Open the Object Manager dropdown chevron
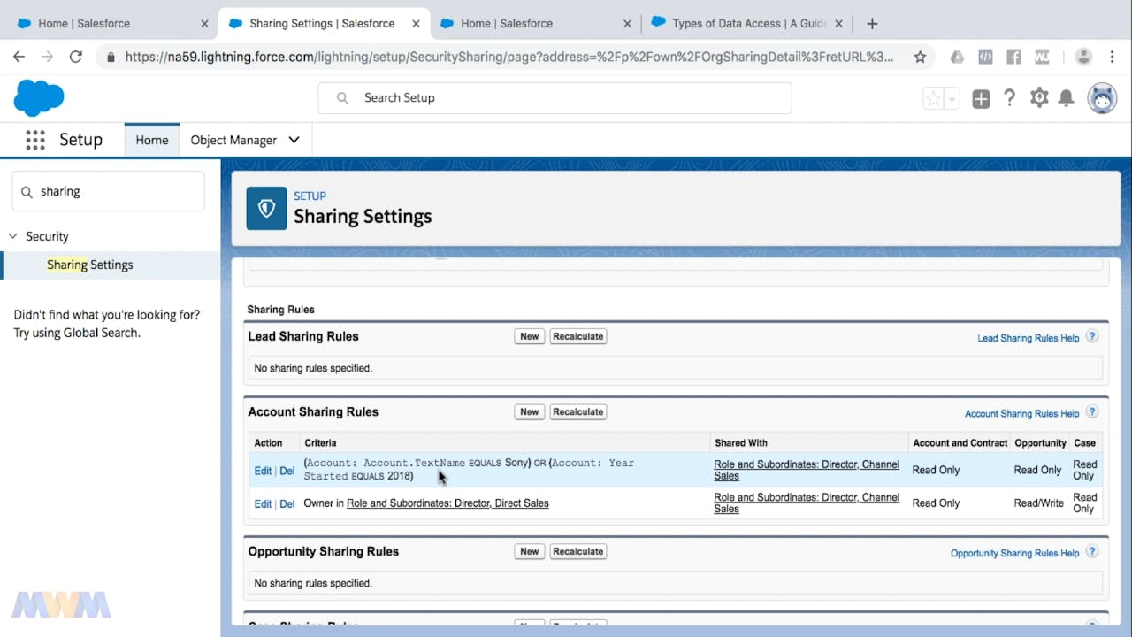The height and width of the screenshot is (637, 1132). pos(294,140)
